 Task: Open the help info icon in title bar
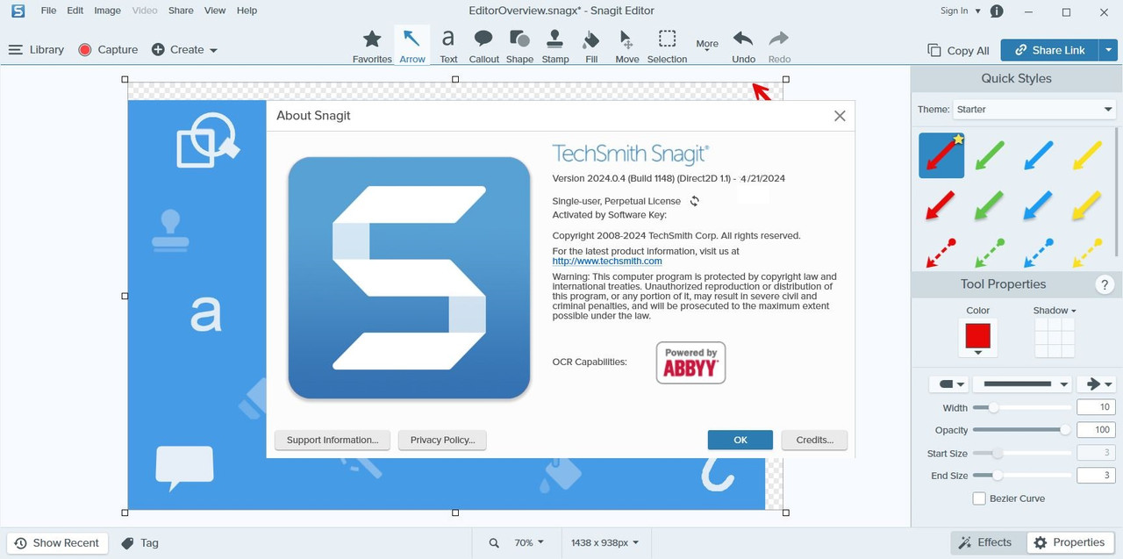(997, 11)
